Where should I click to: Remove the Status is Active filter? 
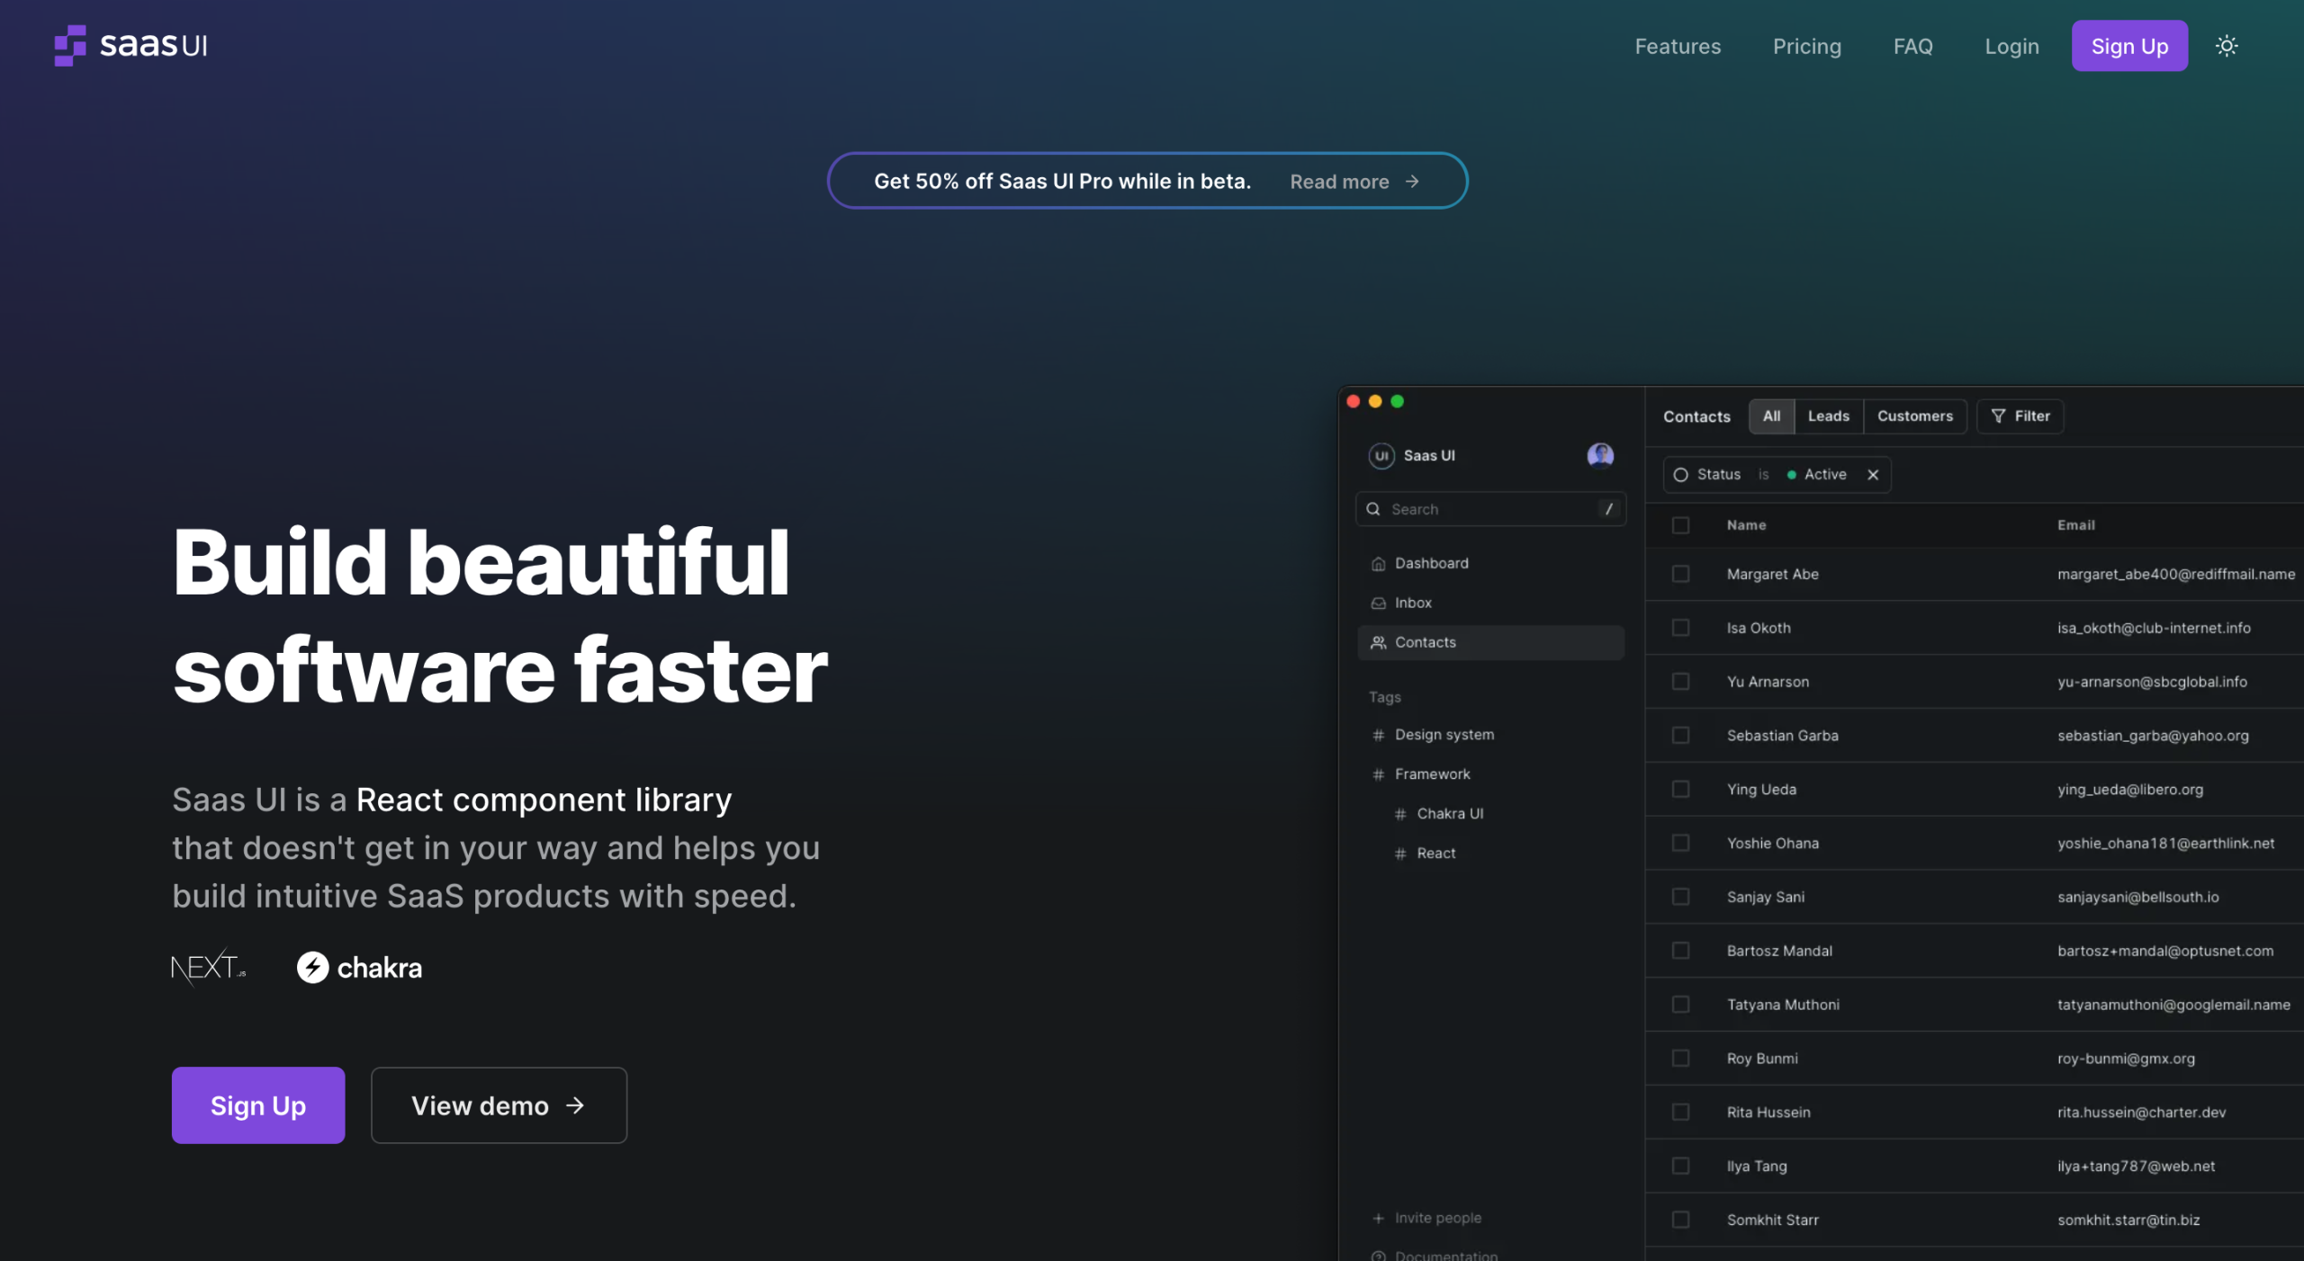tap(1873, 475)
